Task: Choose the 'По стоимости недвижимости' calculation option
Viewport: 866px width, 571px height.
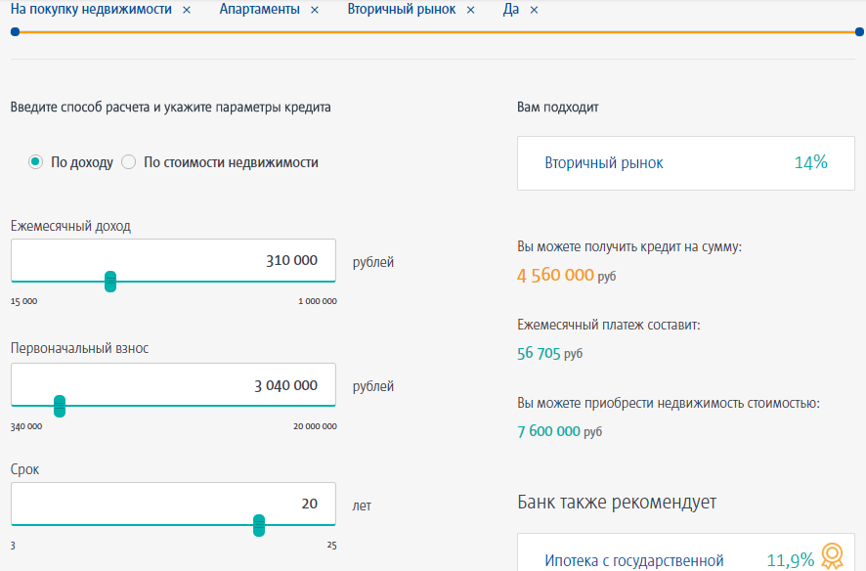Action: tap(129, 162)
